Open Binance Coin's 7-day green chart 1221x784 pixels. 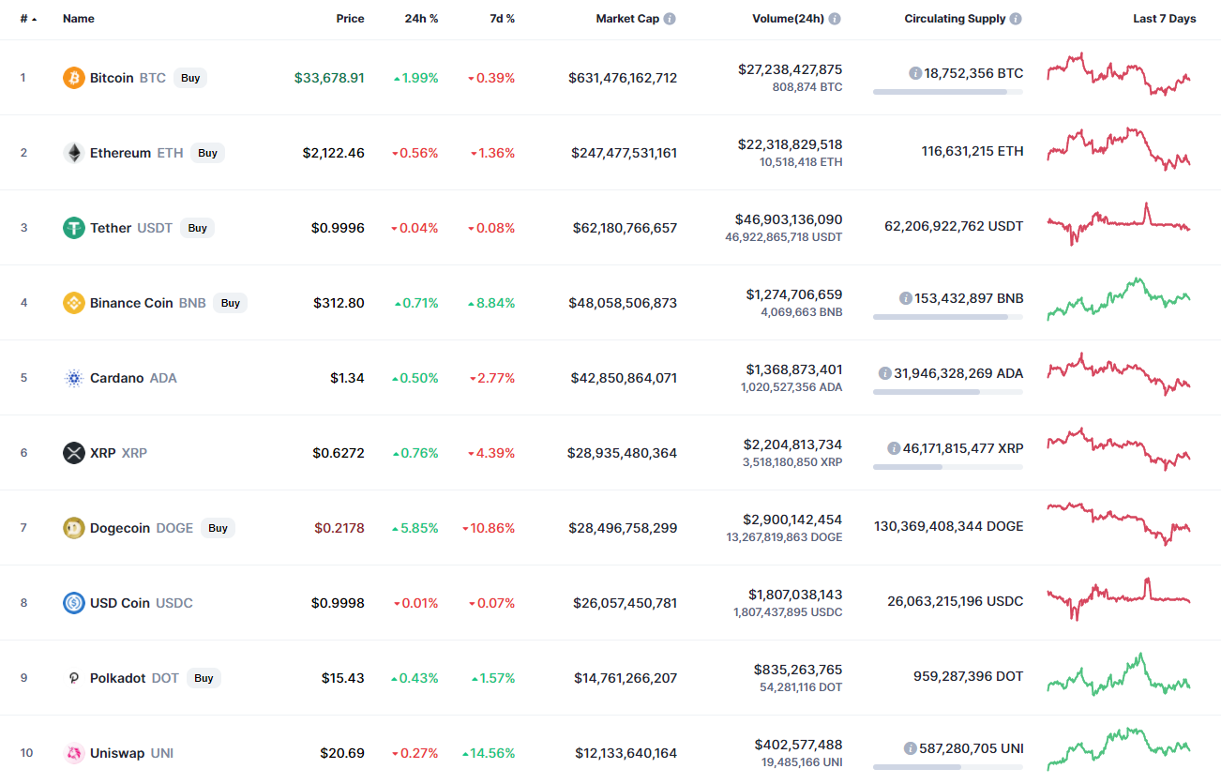coord(1119,299)
